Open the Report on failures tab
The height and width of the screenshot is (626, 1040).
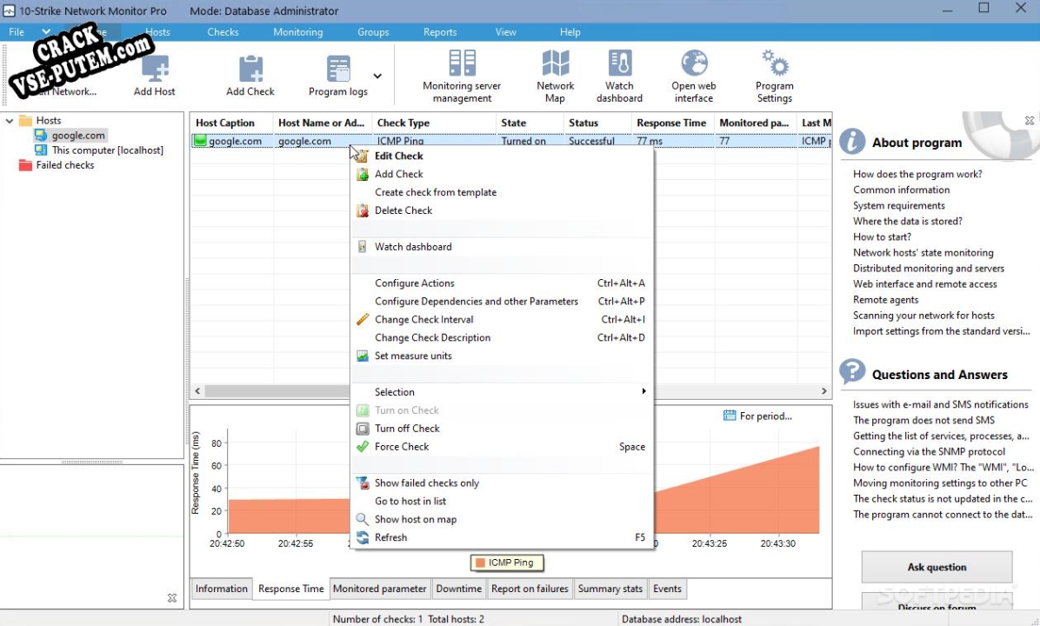coord(530,589)
